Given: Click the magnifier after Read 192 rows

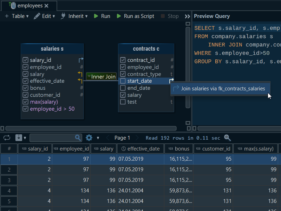Looking at the screenshot, I should click(x=227, y=138).
